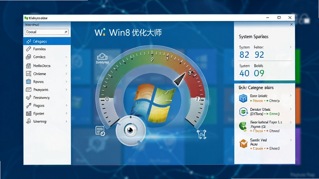Click the eye icon on the round dial
The width and height of the screenshot is (319, 179).
click(x=130, y=130)
